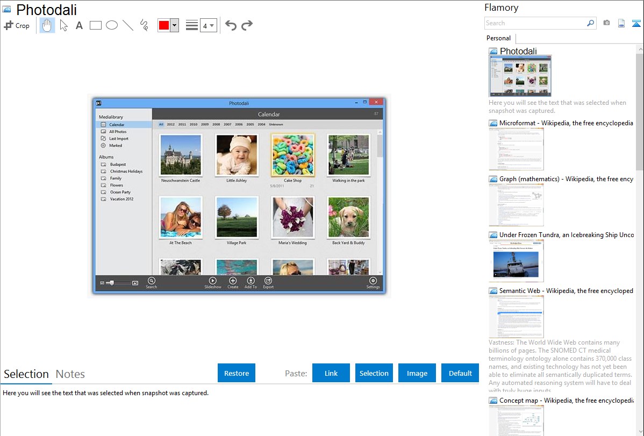The image size is (644, 436).
Task: Click the search magnifier icon
Action: (x=591, y=23)
